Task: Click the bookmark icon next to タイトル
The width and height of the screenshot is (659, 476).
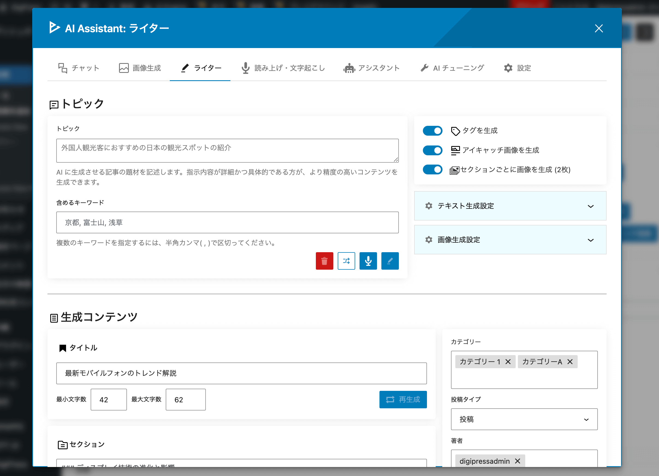Action: 63,348
